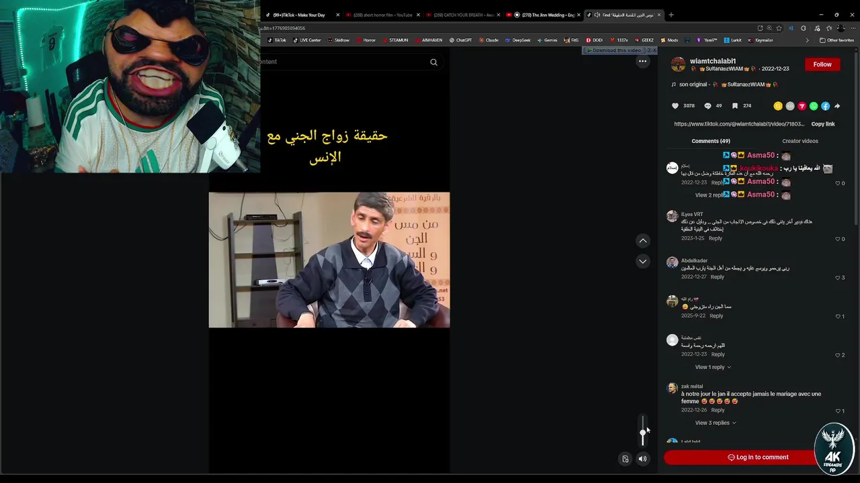Open the 1337x bookmark

[618, 40]
